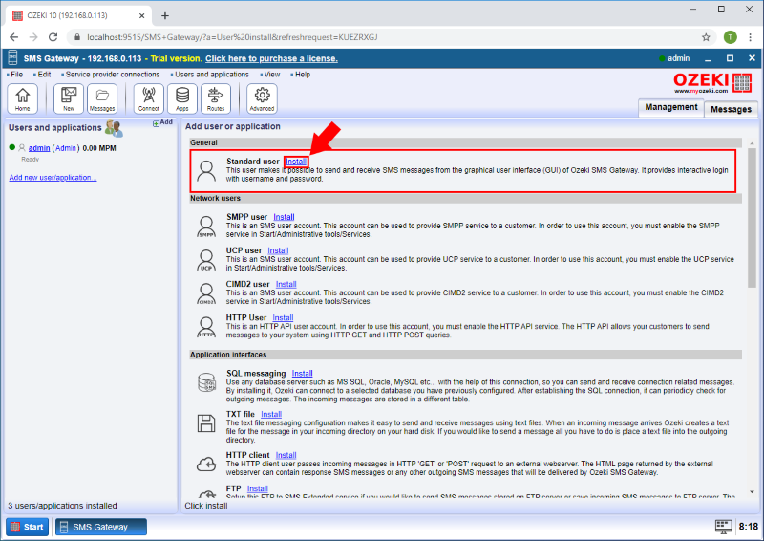Click Add new user/application link

coord(53,178)
